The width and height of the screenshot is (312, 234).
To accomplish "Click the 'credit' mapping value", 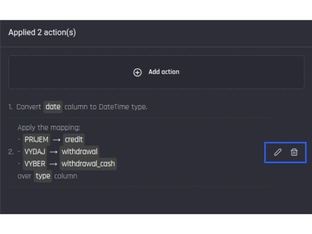I will [73, 140].
